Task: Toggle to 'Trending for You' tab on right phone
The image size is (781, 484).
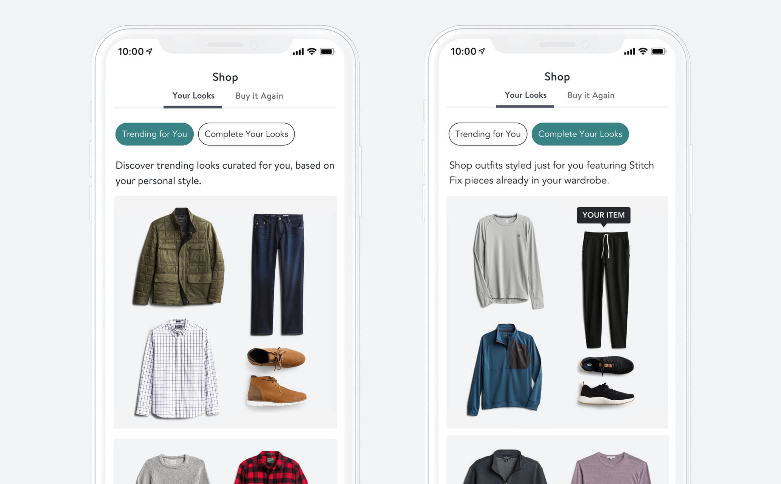Action: click(x=486, y=134)
